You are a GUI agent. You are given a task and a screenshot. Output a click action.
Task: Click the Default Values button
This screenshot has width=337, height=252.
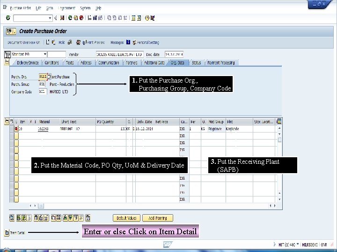(126, 218)
